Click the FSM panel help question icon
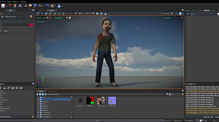219x122 pixels. click(31, 17)
